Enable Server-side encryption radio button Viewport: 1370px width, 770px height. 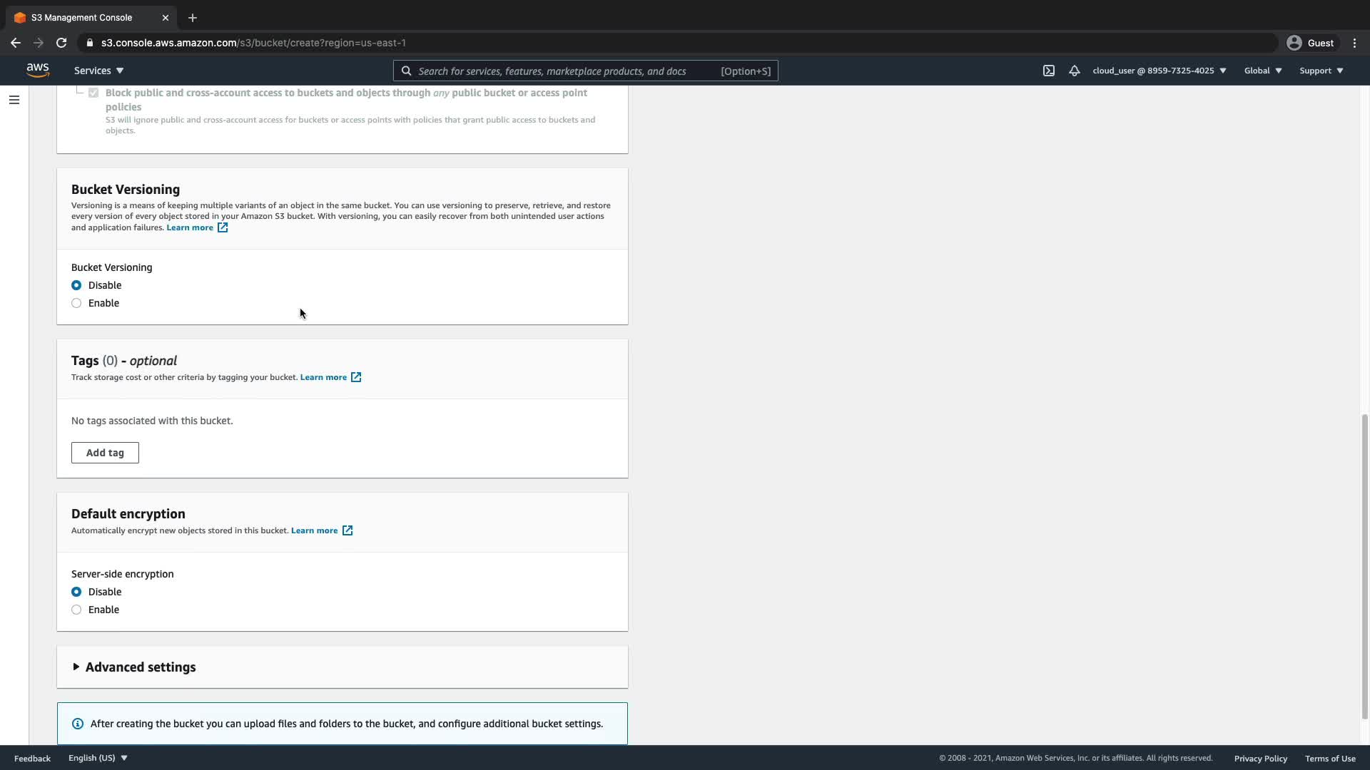click(76, 610)
